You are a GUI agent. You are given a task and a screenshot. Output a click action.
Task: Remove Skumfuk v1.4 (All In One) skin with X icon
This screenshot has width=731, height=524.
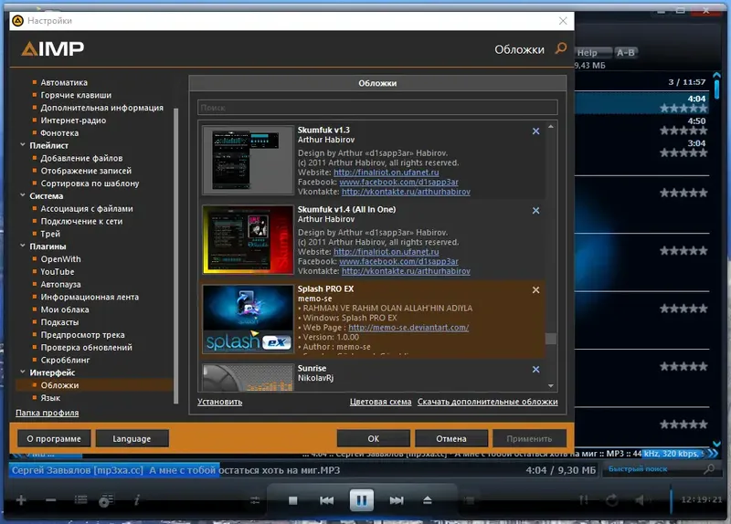tap(535, 211)
